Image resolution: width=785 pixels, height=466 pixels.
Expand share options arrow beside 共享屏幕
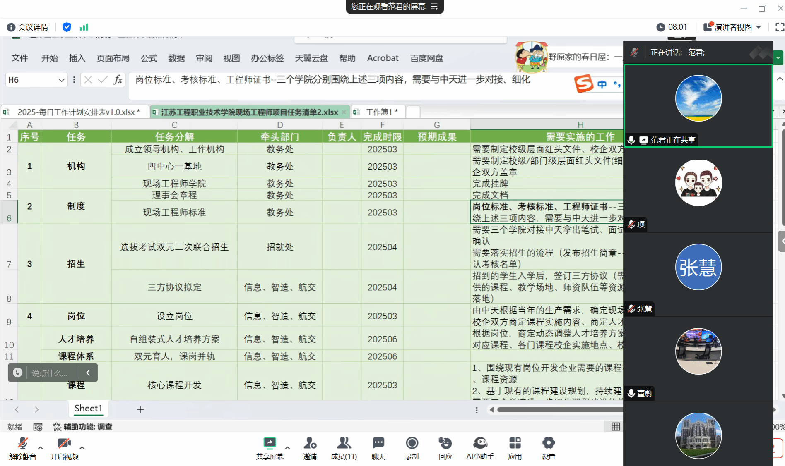click(287, 448)
